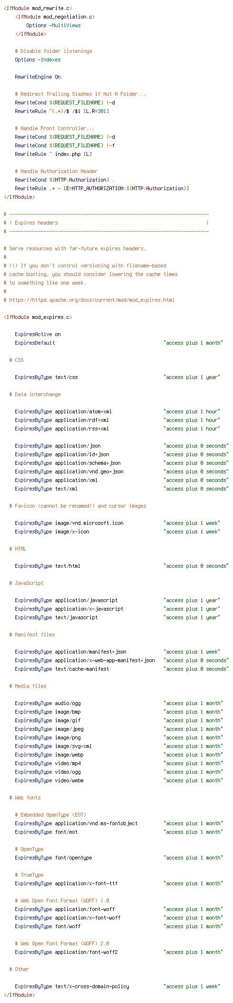Click the application/javascript entry
The image size is (233, 1003).
86,600
